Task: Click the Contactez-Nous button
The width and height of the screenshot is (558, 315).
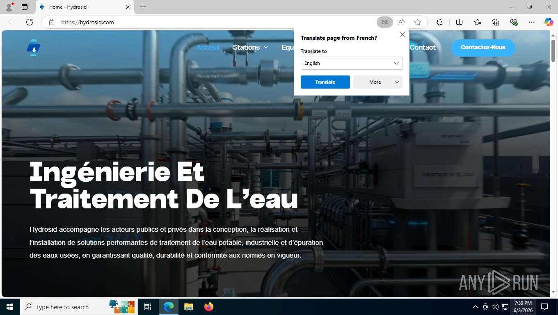Action: click(x=483, y=48)
